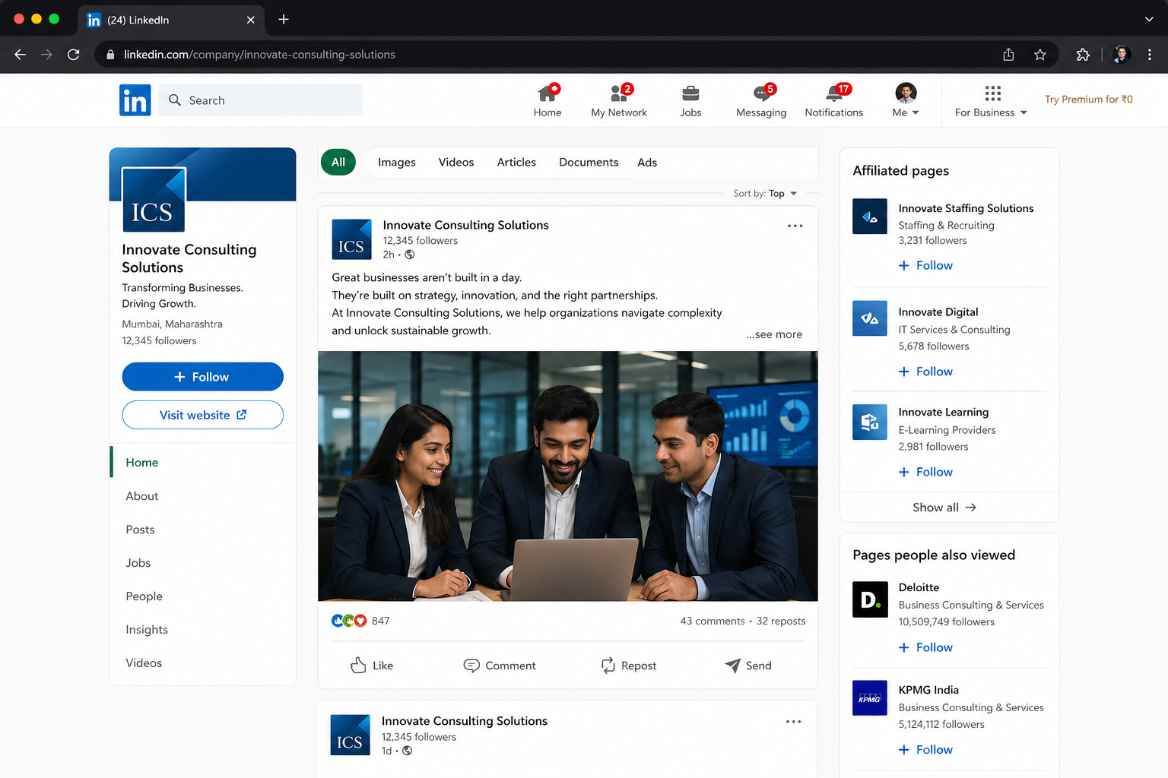Open the 32 reposts link
This screenshot has width=1168, height=778.
tap(781, 621)
